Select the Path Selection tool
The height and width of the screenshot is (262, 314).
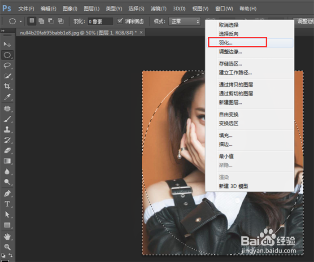7,214
